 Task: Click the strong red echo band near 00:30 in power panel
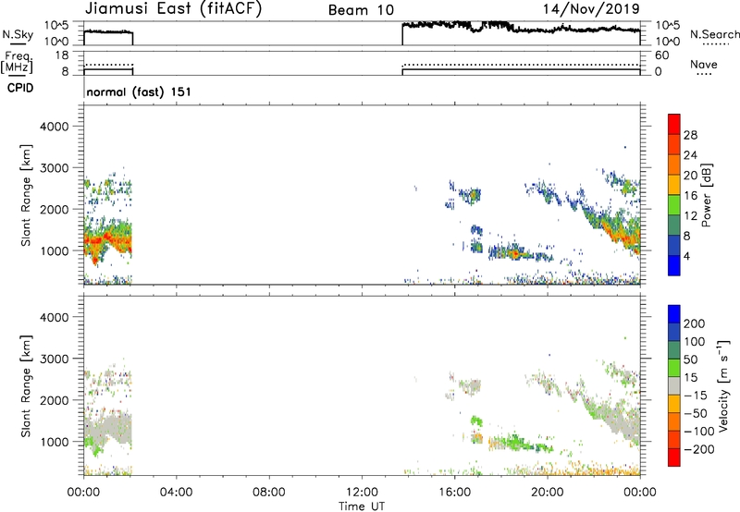(97, 241)
